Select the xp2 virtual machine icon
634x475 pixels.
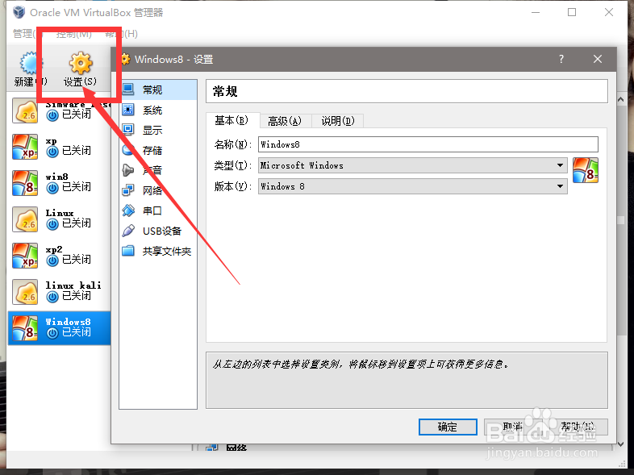25,256
